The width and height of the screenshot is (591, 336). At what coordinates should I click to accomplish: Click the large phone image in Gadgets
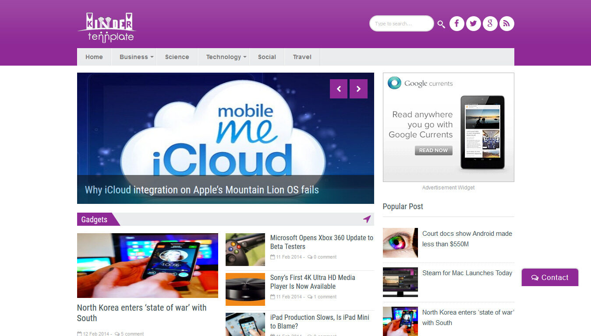click(x=148, y=266)
